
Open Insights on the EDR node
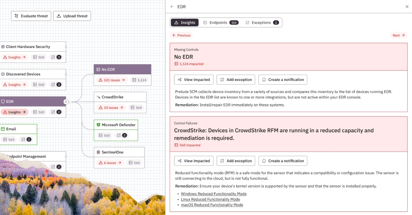point(14,112)
